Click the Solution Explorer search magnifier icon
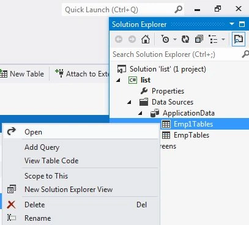The height and width of the screenshot is (225, 249). (245, 54)
